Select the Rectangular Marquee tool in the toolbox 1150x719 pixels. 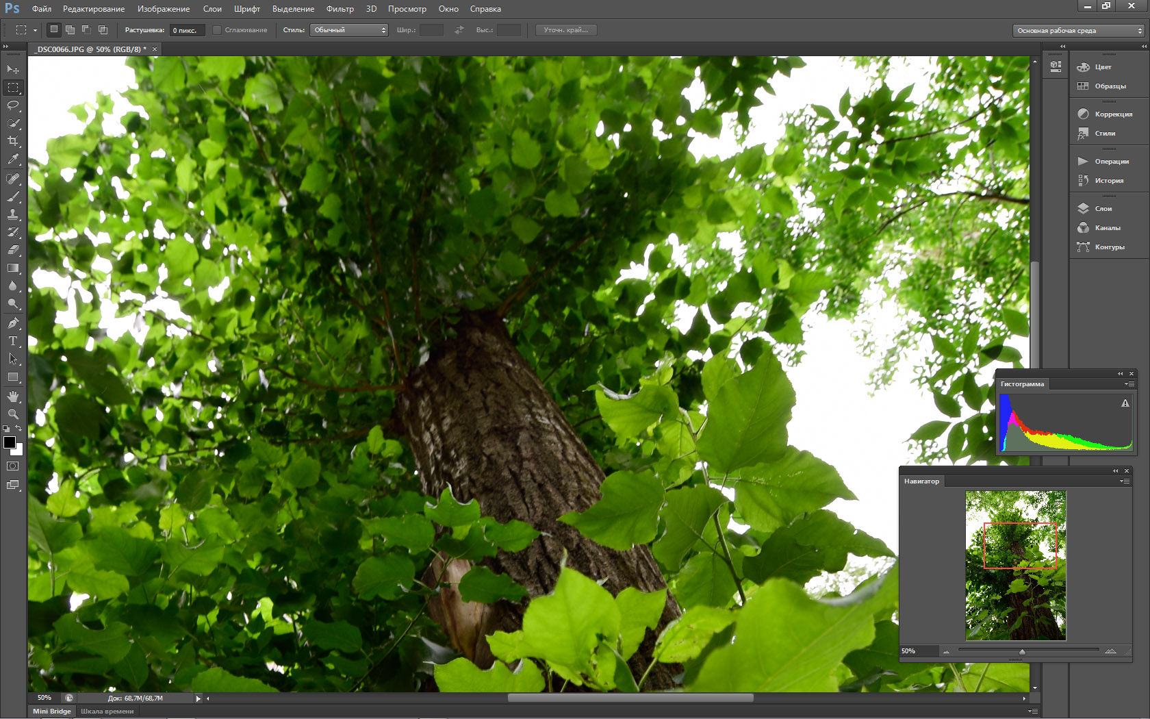click(x=13, y=88)
